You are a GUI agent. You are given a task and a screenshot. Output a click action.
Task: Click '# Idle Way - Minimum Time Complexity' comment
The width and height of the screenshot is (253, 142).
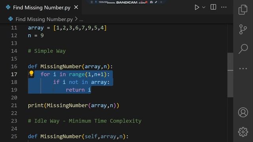coord(85,121)
